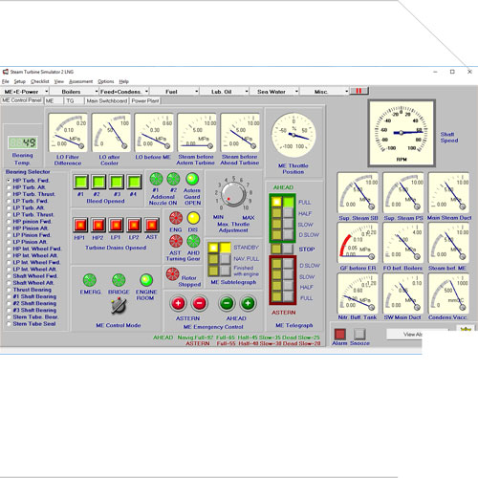Click the AST turning gear red lamp
Image resolution: width=478 pixels, height=478 pixels.
point(176,241)
